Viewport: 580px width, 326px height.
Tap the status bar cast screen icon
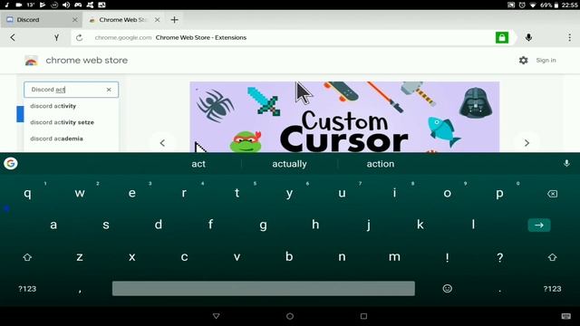coord(511,5)
